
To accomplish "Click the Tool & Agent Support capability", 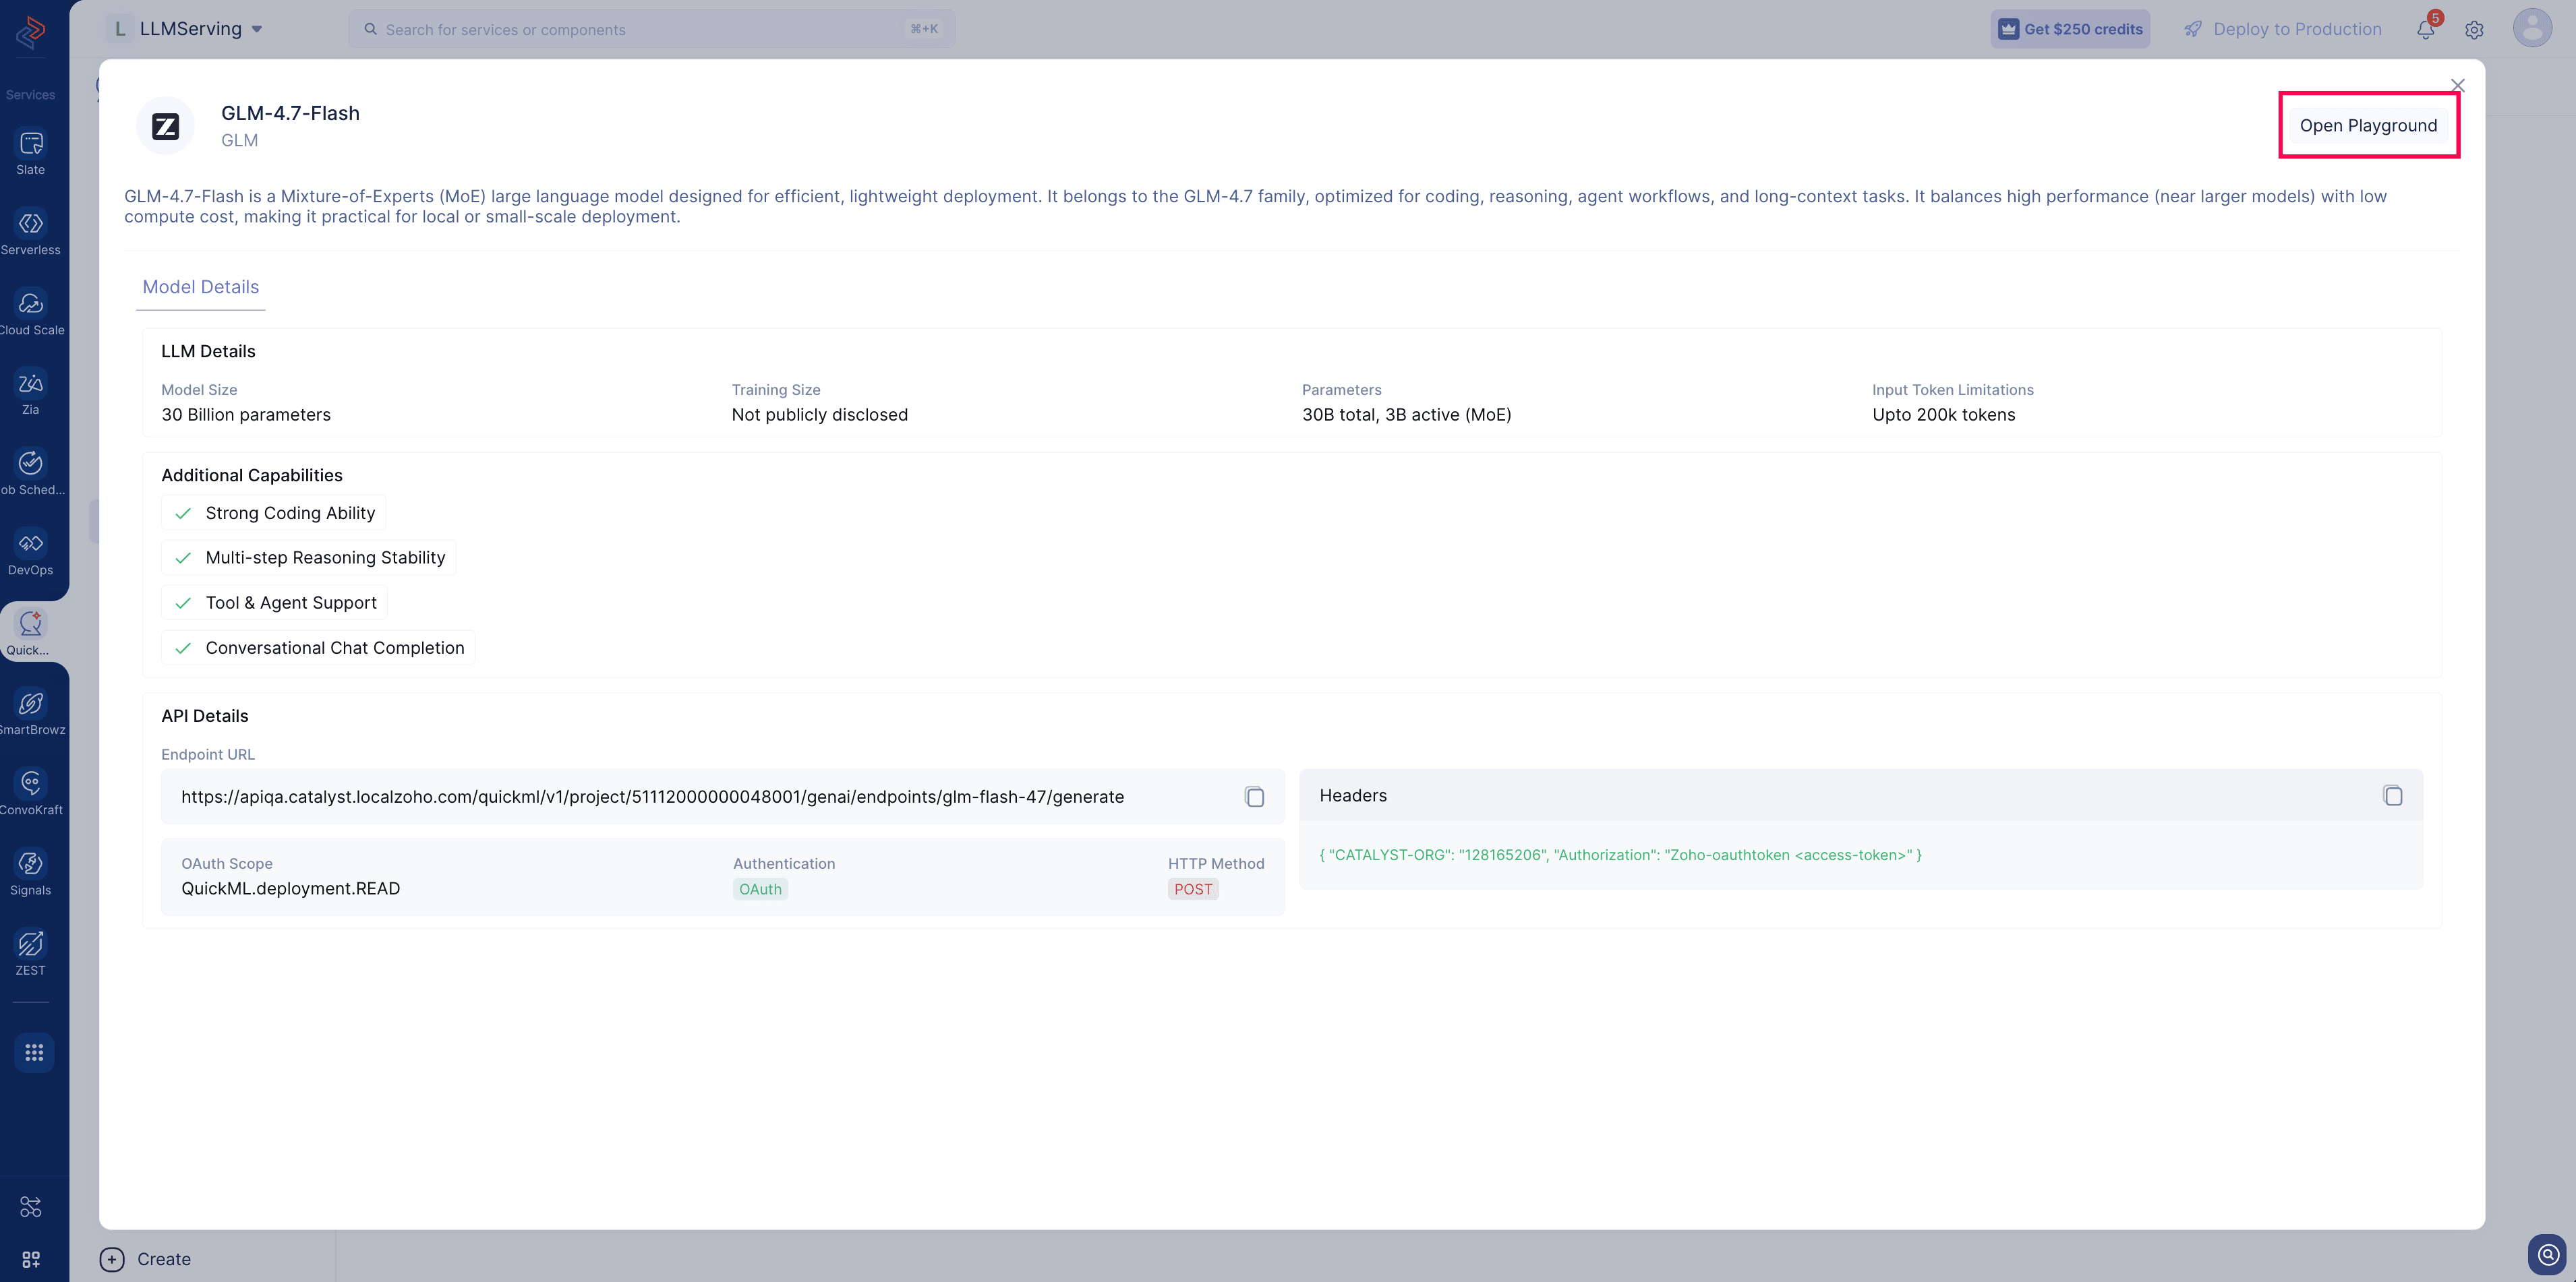I will 275,603.
